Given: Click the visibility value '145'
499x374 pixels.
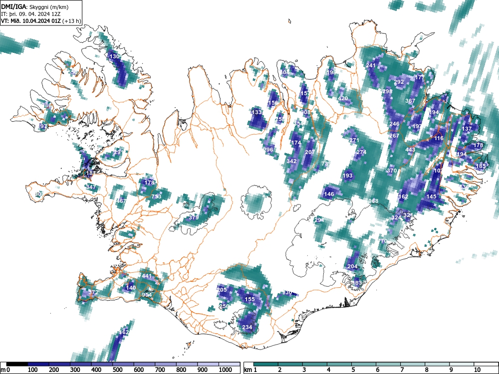Looking at the screenshot, I should pos(431,196).
